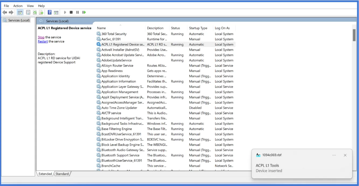The width and height of the screenshot is (359, 186).
Task: Select the gear icon of 360 Total Security
Action: click(99, 34)
